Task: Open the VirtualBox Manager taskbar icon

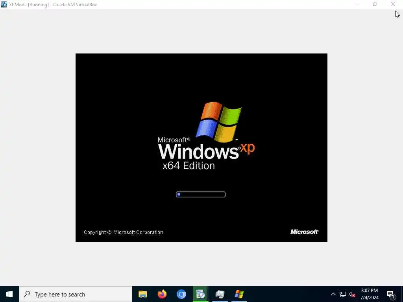Action: [220, 294]
